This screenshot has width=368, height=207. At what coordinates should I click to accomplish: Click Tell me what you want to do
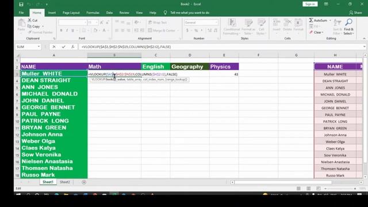tap(190, 13)
